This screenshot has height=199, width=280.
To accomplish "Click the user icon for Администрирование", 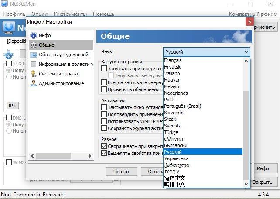I will [34, 83].
